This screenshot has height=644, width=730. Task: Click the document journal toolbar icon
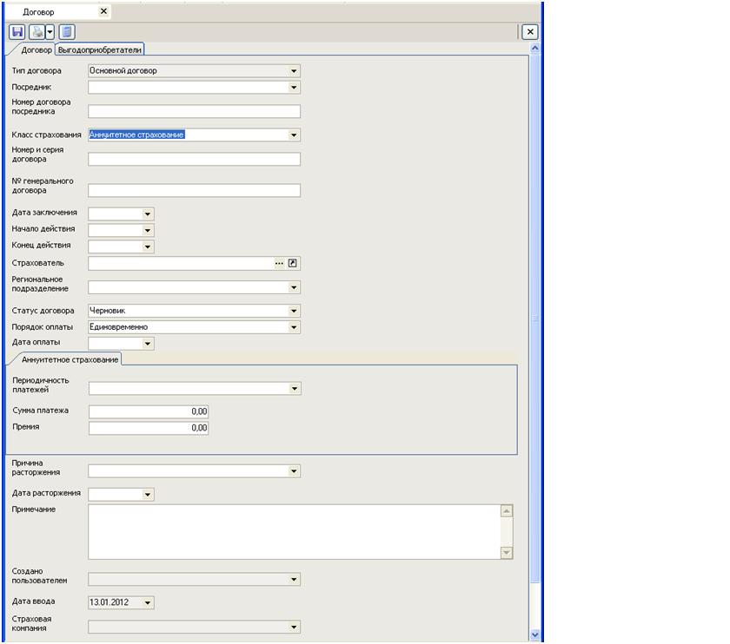[67, 32]
